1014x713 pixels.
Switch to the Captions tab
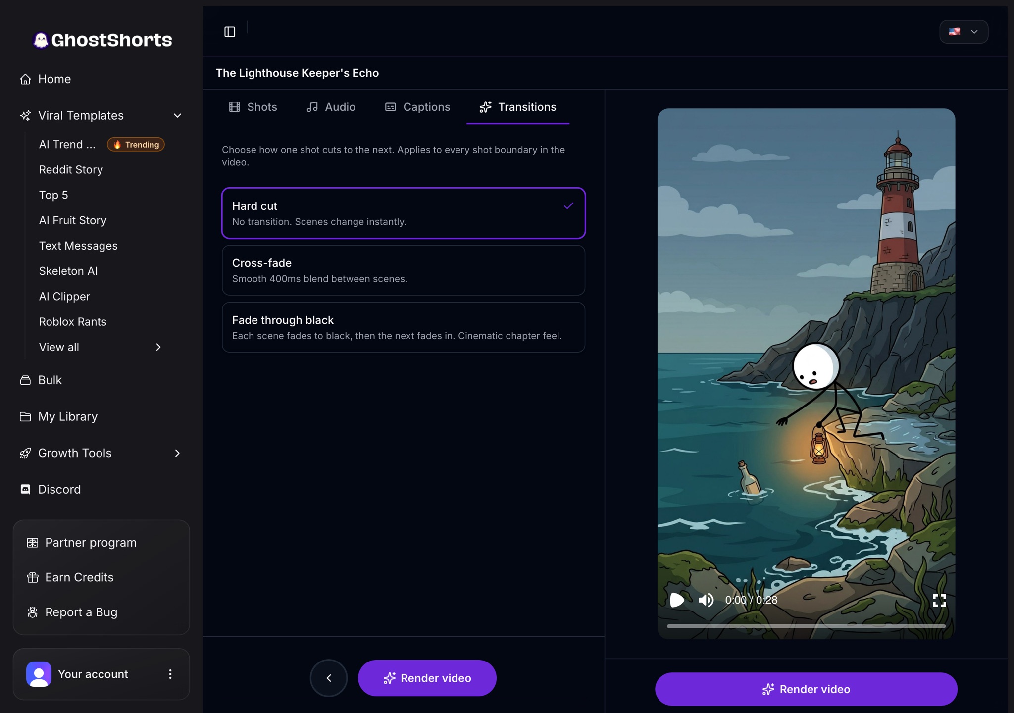417,107
